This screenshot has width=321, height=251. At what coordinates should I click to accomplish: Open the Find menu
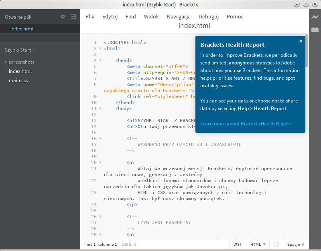pyautogui.click(x=131, y=16)
